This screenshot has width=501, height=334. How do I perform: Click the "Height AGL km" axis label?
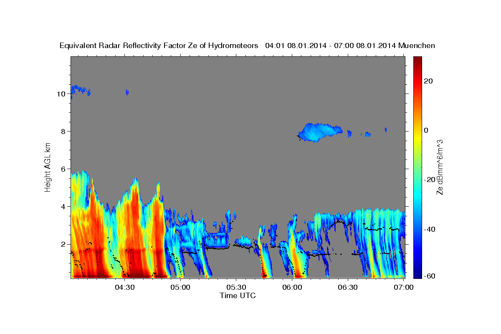tap(48, 167)
